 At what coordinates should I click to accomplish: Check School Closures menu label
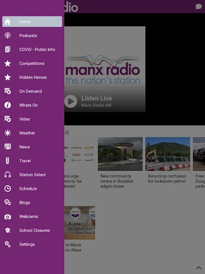(x=35, y=230)
